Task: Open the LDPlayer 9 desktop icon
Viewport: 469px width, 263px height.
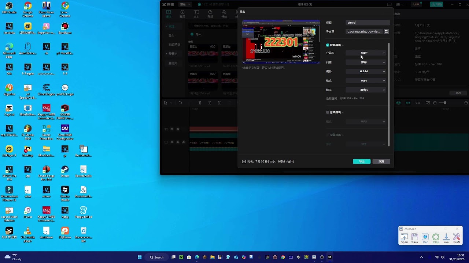Action: tap(9, 151)
